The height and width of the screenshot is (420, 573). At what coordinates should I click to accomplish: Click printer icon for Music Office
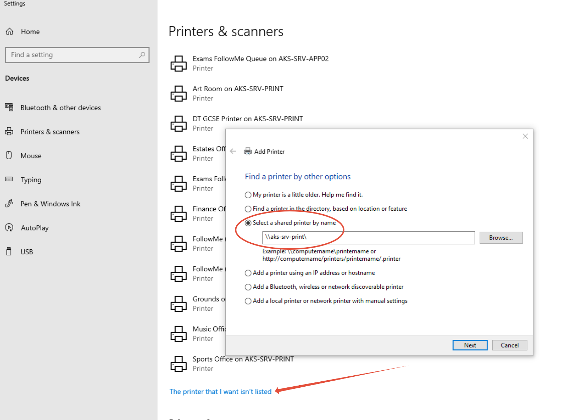[178, 334]
